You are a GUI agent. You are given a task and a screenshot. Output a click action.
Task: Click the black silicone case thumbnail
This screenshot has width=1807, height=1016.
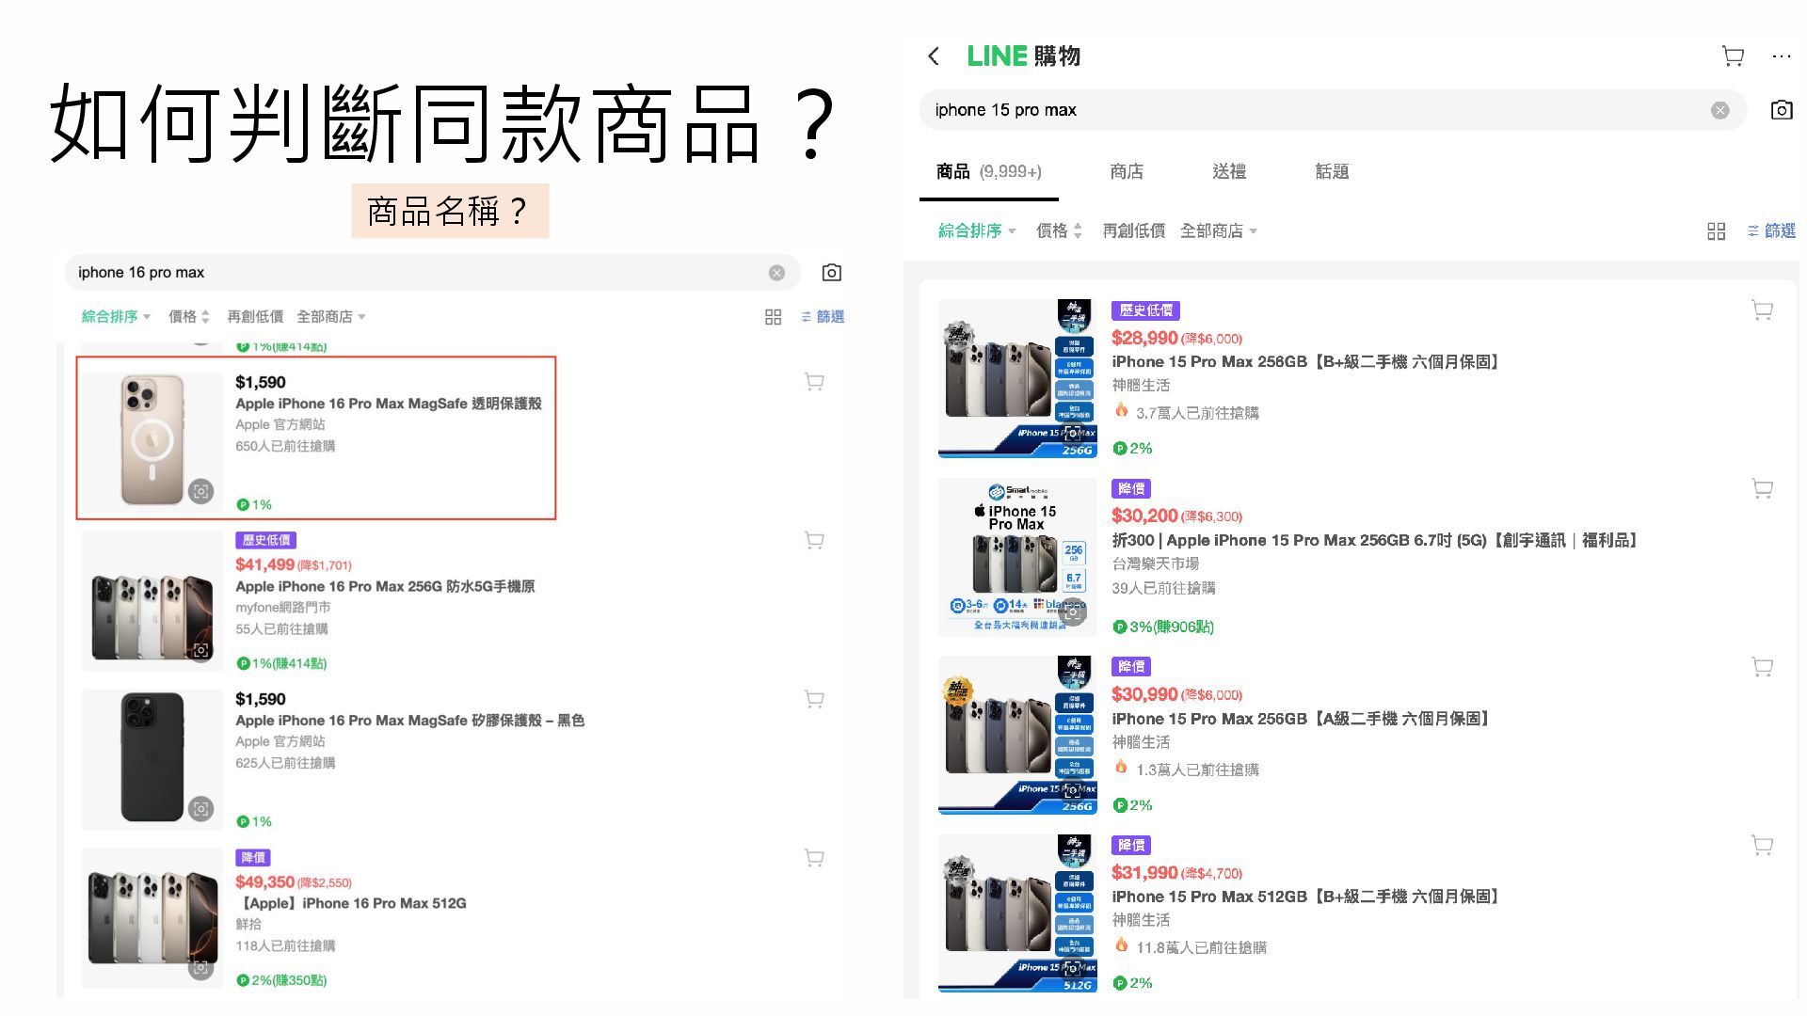(152, 759)
